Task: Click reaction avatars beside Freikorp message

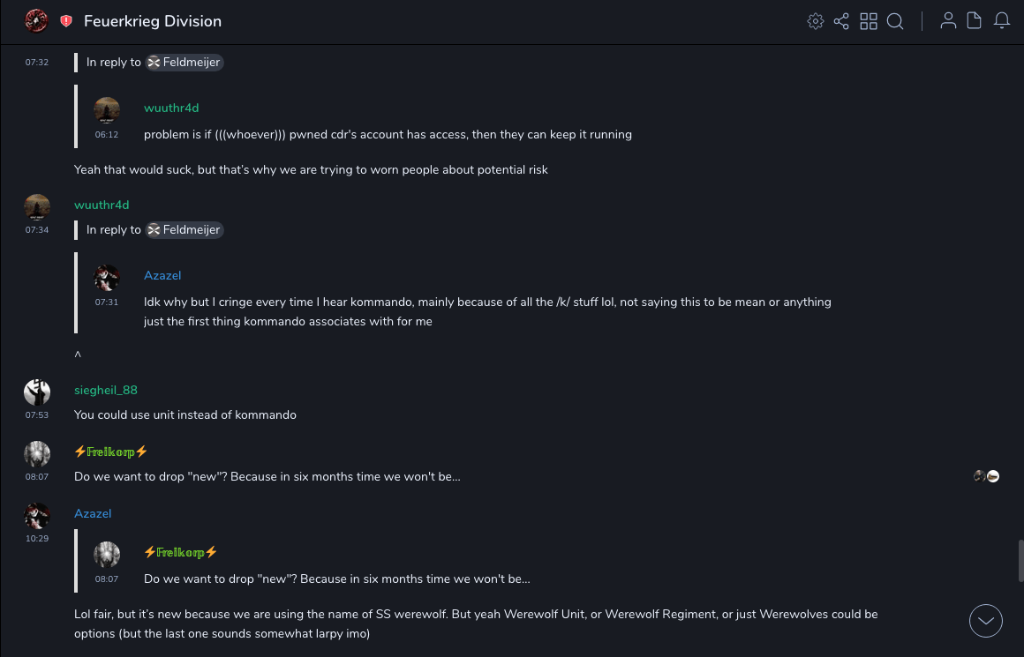Action: click(986, 476)
